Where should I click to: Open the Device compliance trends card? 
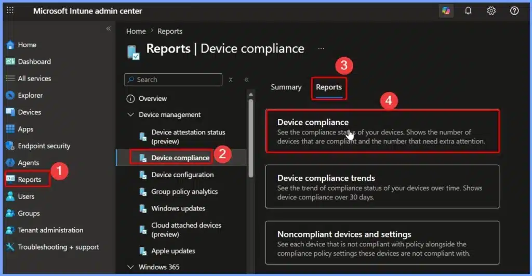coord(382,187)
